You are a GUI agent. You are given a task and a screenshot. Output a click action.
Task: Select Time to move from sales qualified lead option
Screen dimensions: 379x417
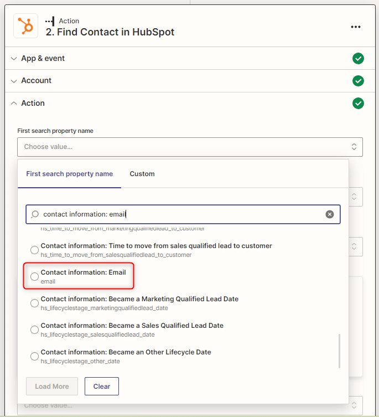point(34,250)
